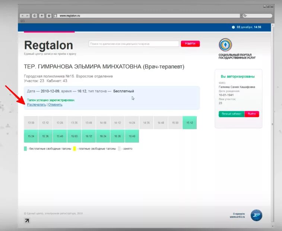This screenshot has height=231, width=282.
Task: Select the free 16:24 time slot
Action: tap(103, 136)
